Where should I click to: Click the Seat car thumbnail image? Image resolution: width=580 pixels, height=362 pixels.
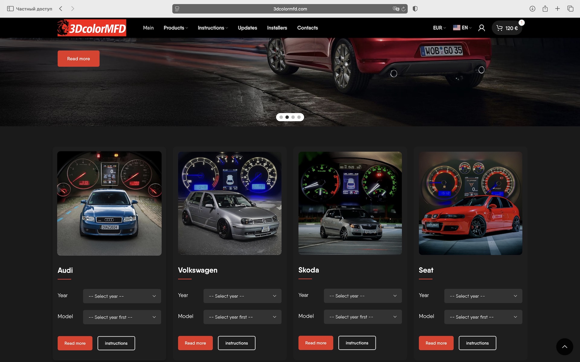470,203
